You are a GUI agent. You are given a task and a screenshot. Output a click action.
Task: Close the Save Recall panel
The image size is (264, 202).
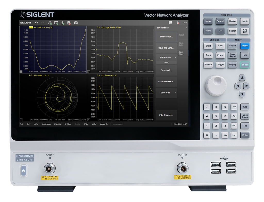pyautogui.click(x=186, y=28)
